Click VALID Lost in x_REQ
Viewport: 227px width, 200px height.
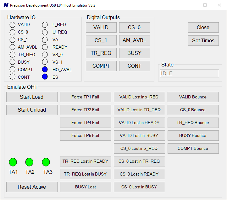point(139,97)
